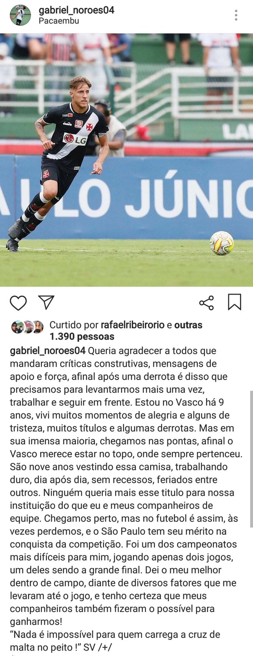Screen dimensions: 253x656
Task: Tap the soccer ball in photo
Action: [x=222, y=243]
